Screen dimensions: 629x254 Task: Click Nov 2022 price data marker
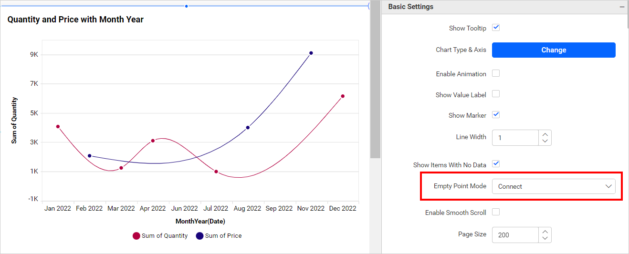click(x=311, y=53)
